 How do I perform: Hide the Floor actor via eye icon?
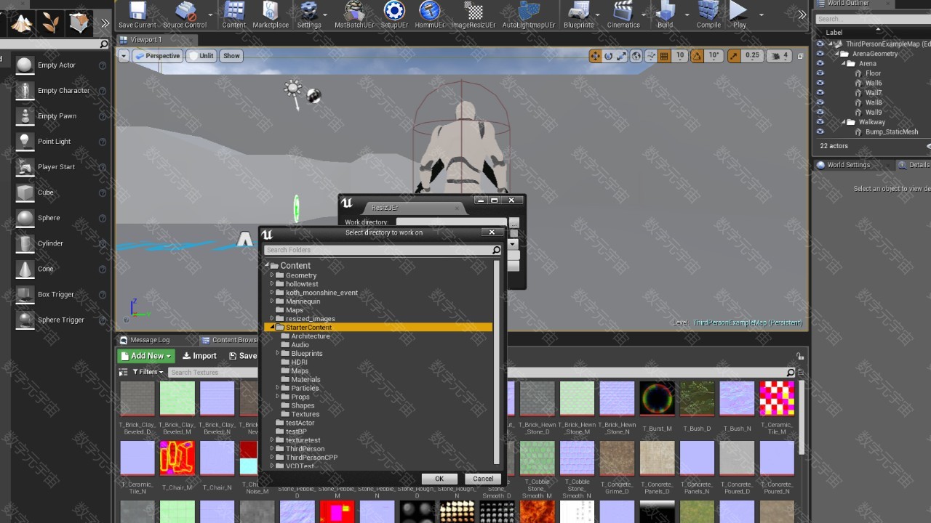tap(820, 73)
